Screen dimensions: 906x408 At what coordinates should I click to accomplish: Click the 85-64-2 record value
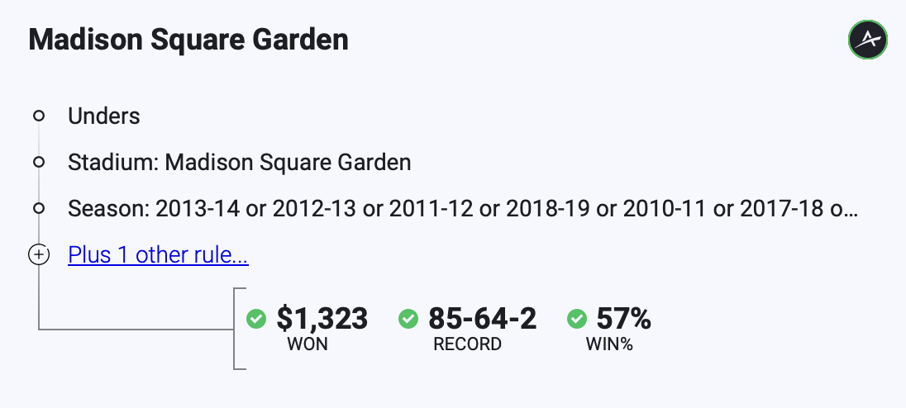482,318
